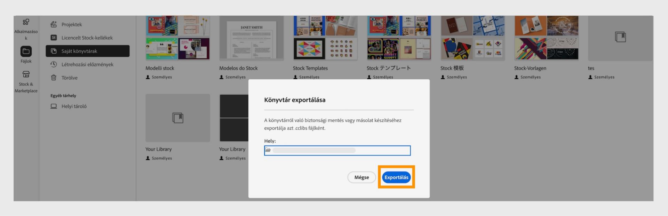Click the Alkalmazások apps icon
668x216 pixels.
pyautogui.click(x=26, y=22)
